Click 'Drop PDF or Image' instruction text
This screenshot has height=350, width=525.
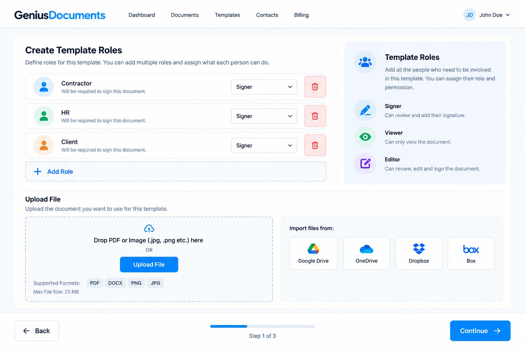coord(148,240)
